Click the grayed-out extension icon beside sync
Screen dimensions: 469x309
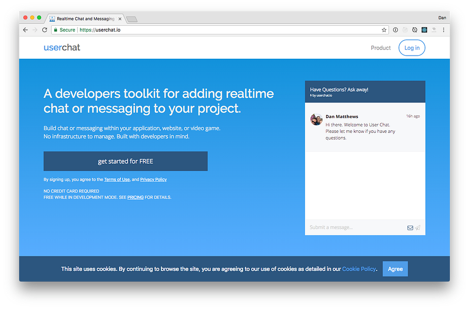405,30
